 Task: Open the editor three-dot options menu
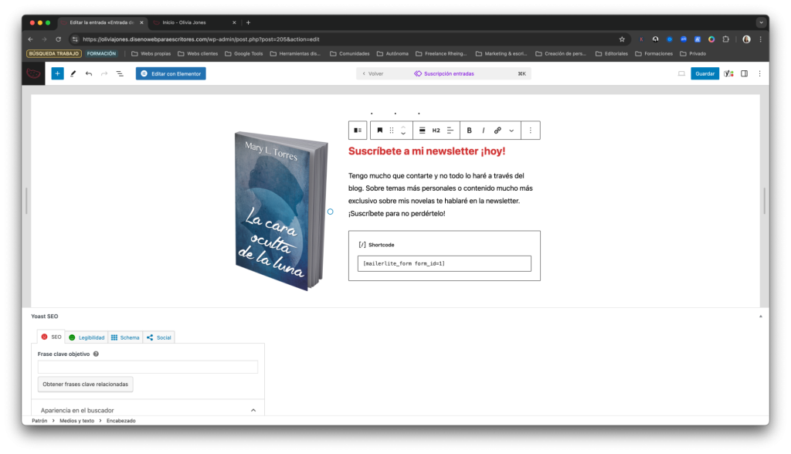759,74
